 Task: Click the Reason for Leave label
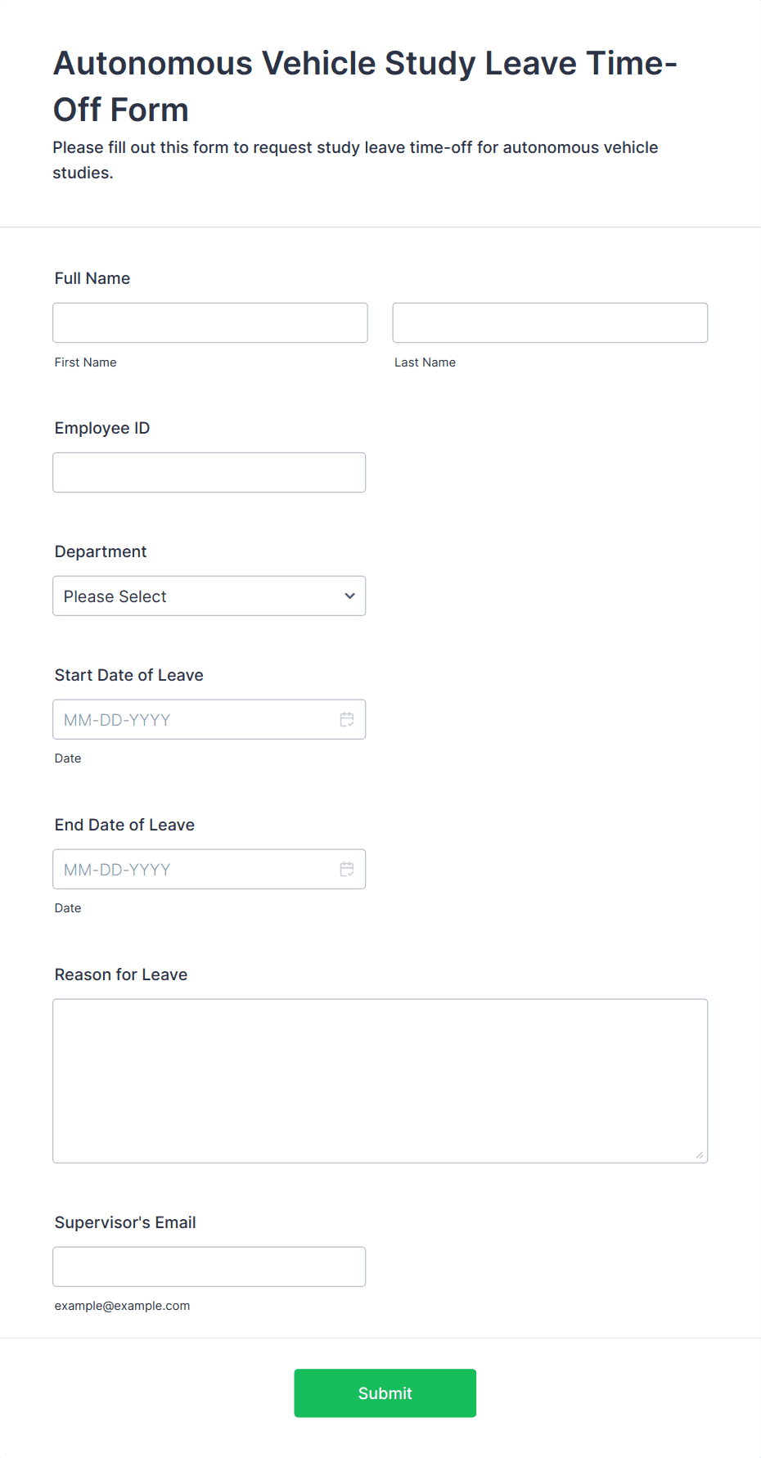point(121,974)
